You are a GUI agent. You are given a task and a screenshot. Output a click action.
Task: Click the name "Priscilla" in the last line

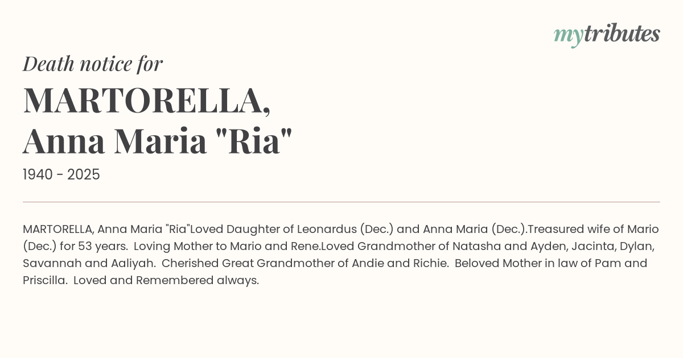pos(44,280)
